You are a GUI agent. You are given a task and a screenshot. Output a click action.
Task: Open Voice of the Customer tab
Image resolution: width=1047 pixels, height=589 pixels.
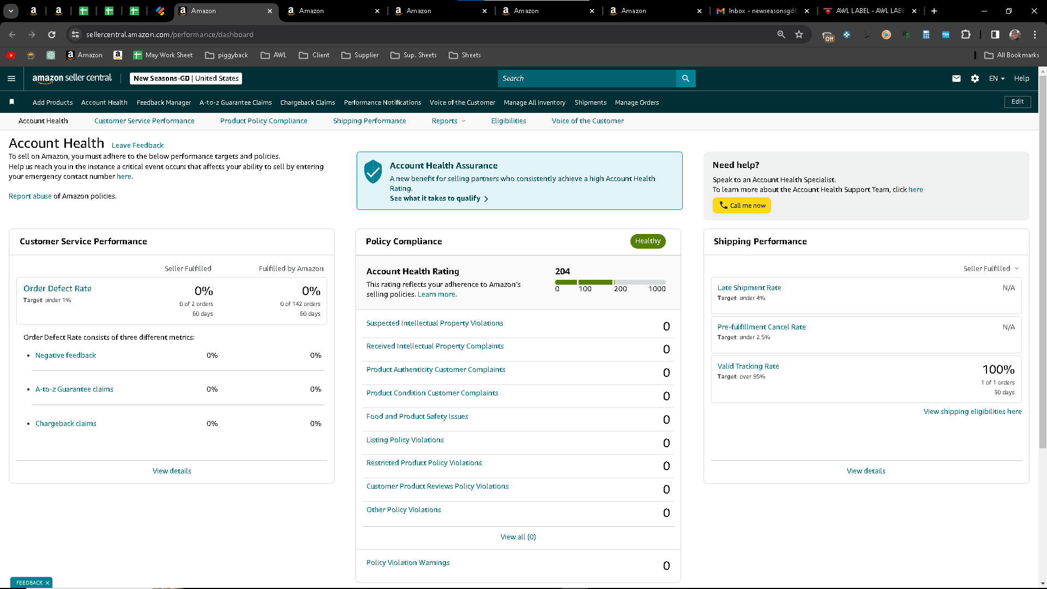point(587,121)
